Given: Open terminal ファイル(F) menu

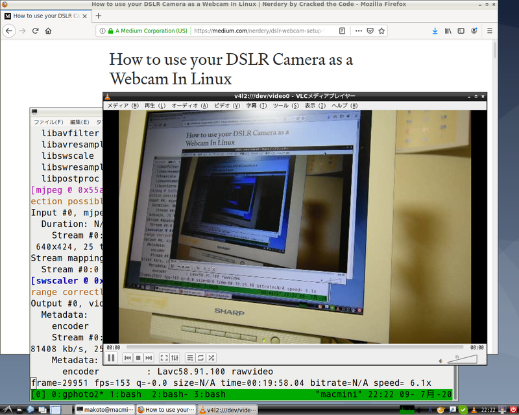Looking at the screenshot, I should tap(48, 122).
